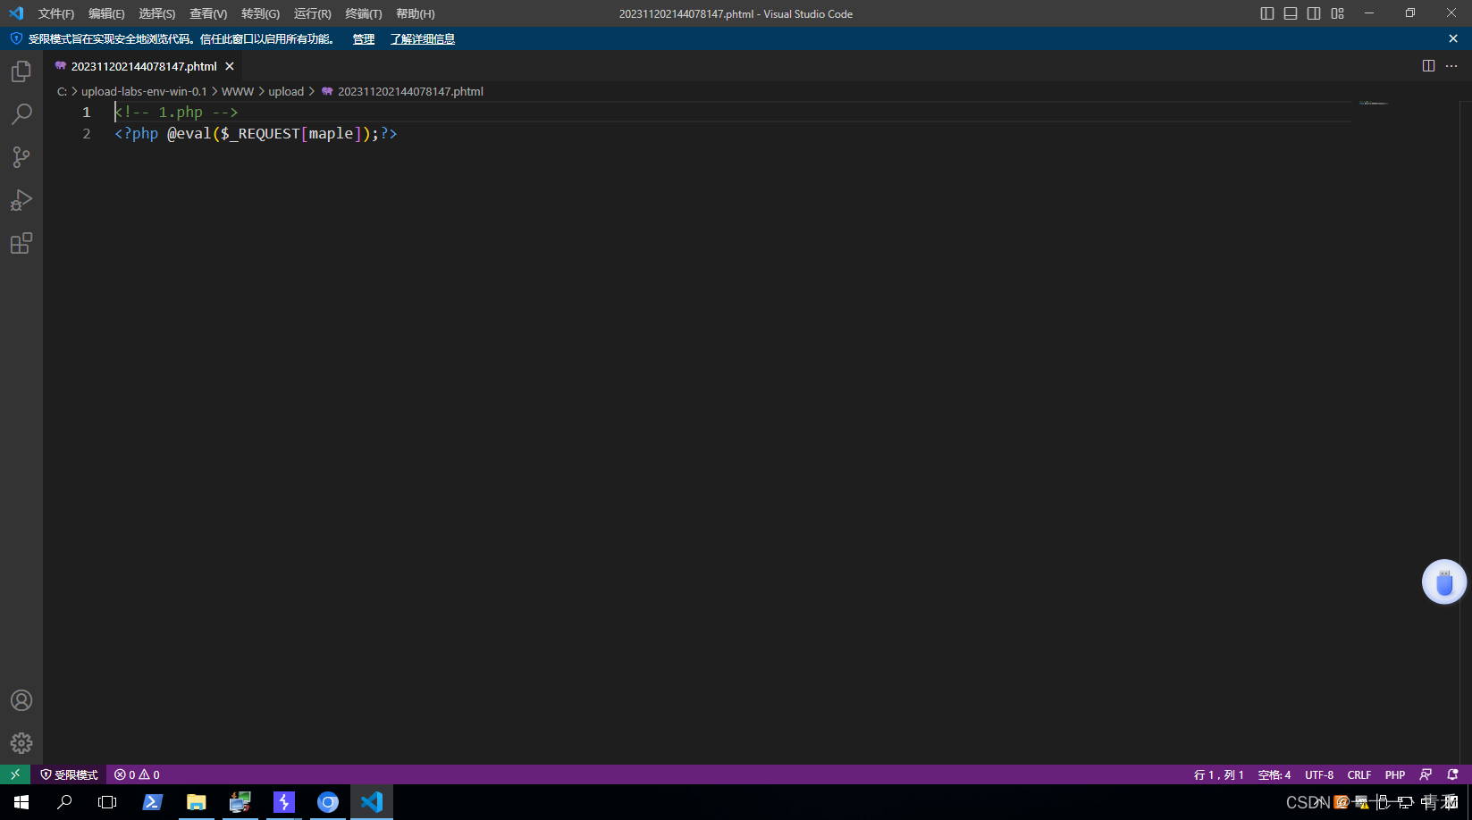
Task: Open the Run and Debug view
Action: point(21,200)
